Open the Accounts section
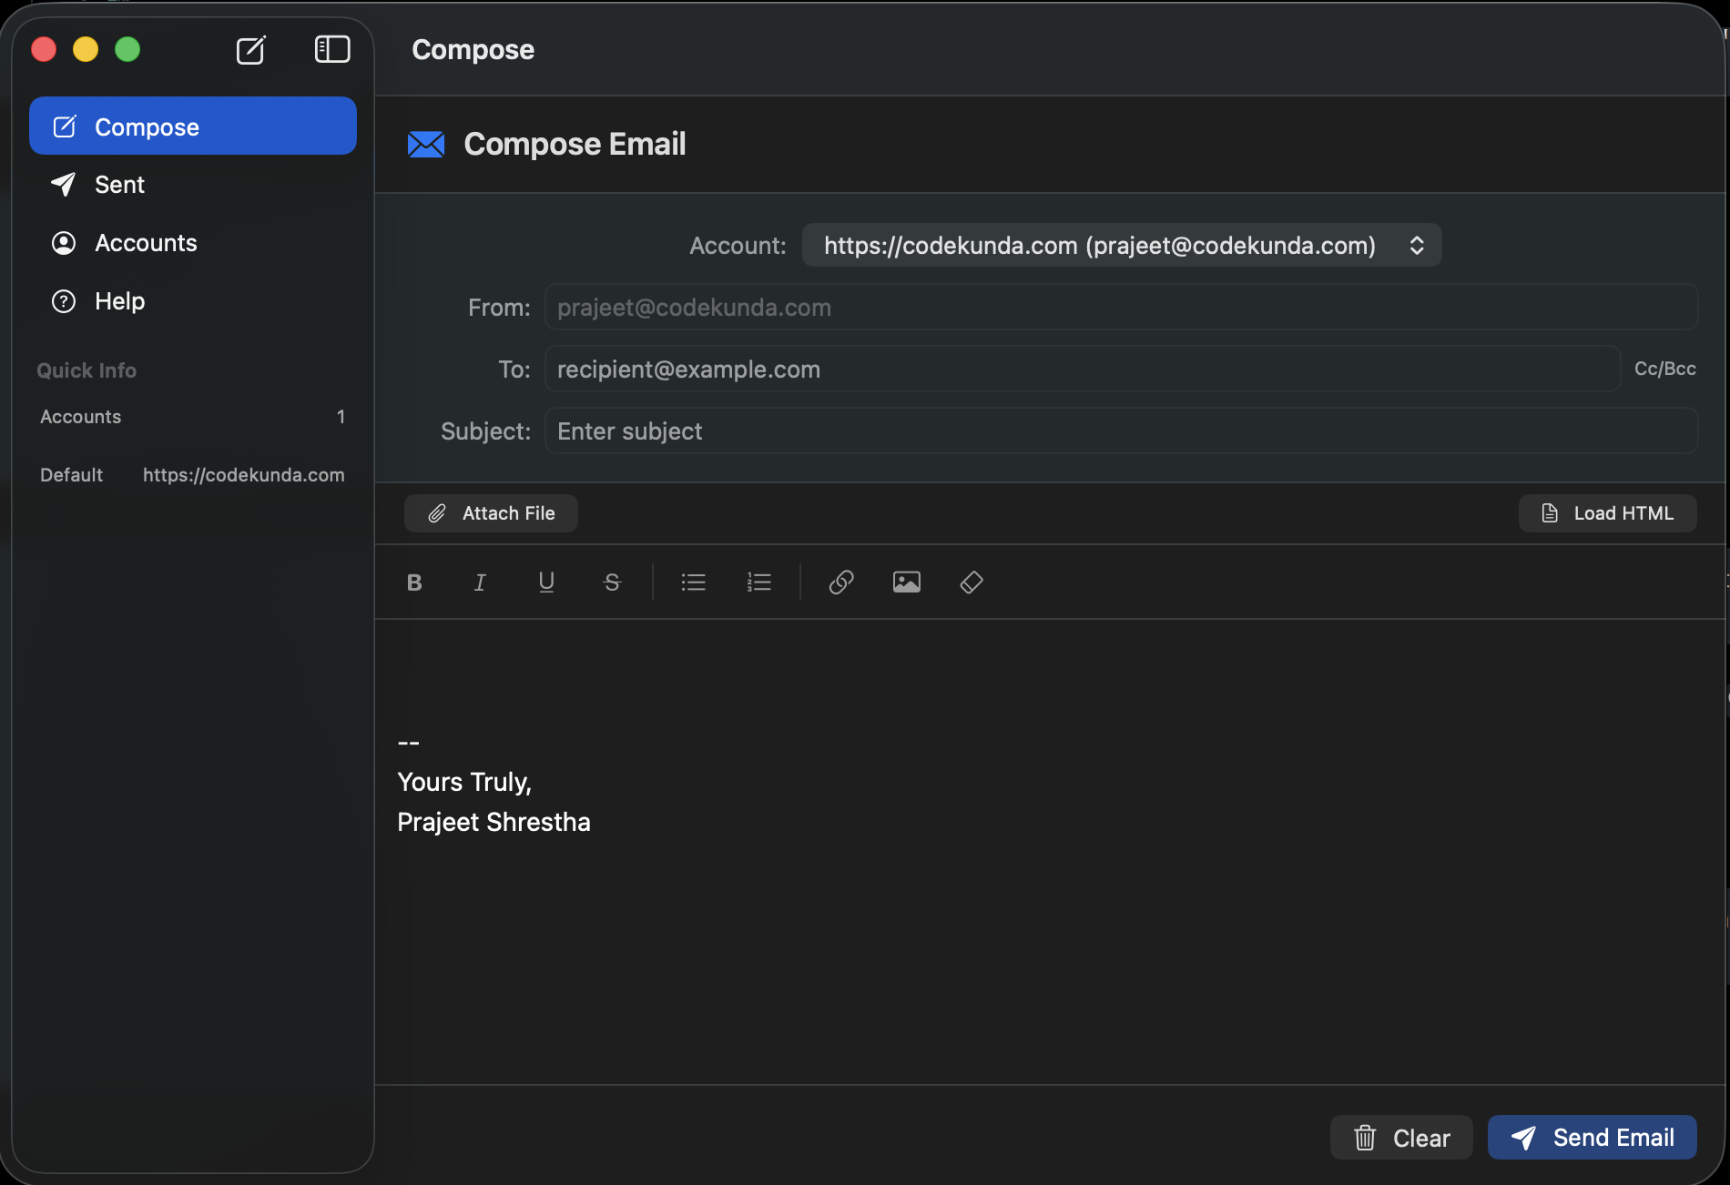 146,242
